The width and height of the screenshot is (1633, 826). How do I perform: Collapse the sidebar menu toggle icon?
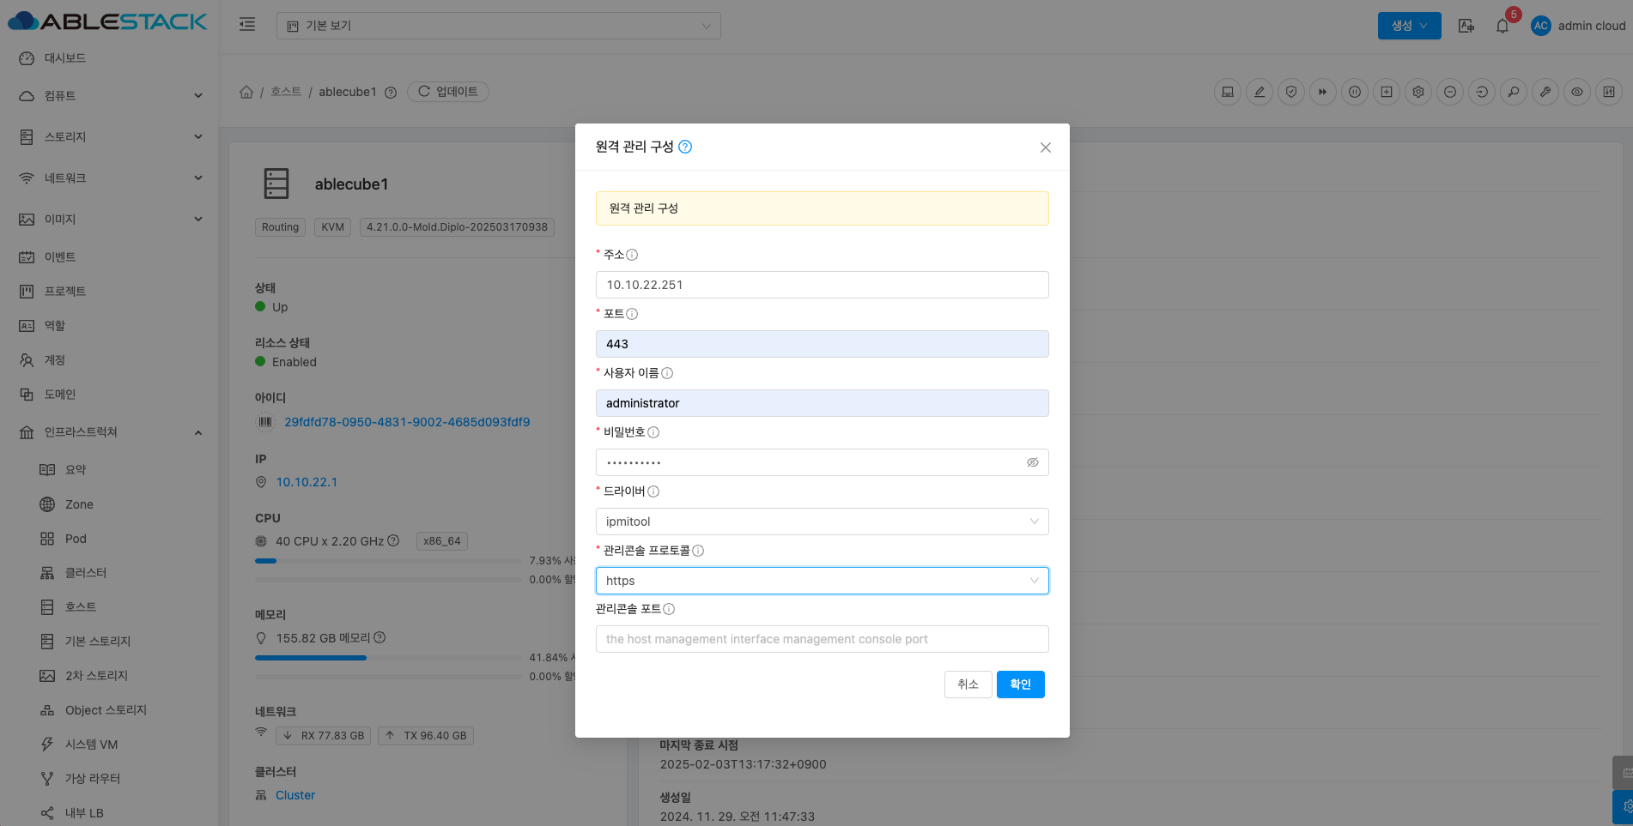tap(247, 25)
